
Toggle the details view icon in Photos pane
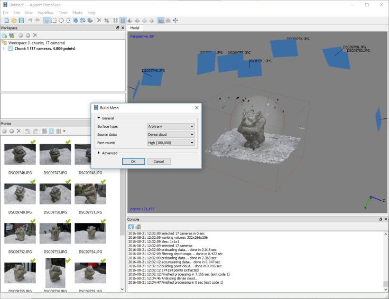tap(59, 130)
